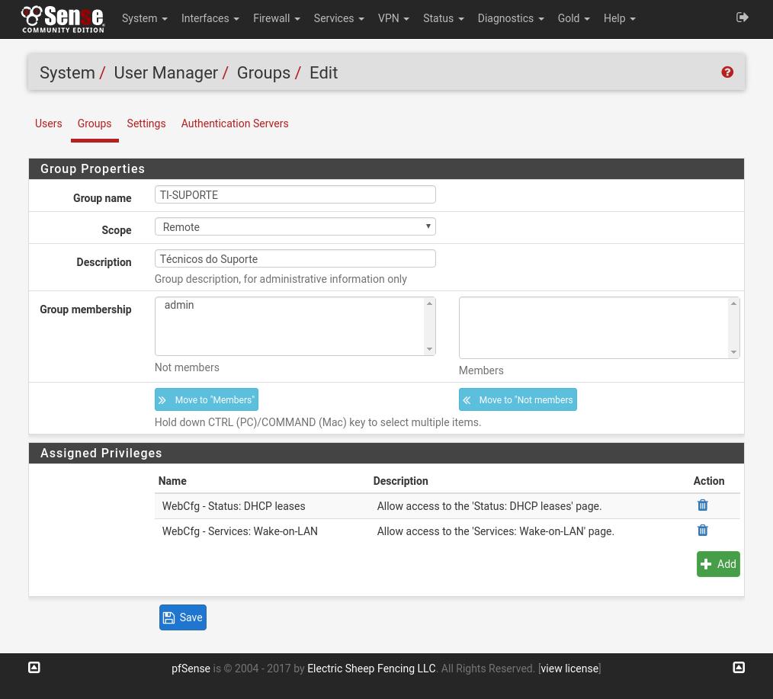Click the pfSense Community Edition logo
Image resolution: width=773 pixels, height=699 pixels.
coord(63,19)
